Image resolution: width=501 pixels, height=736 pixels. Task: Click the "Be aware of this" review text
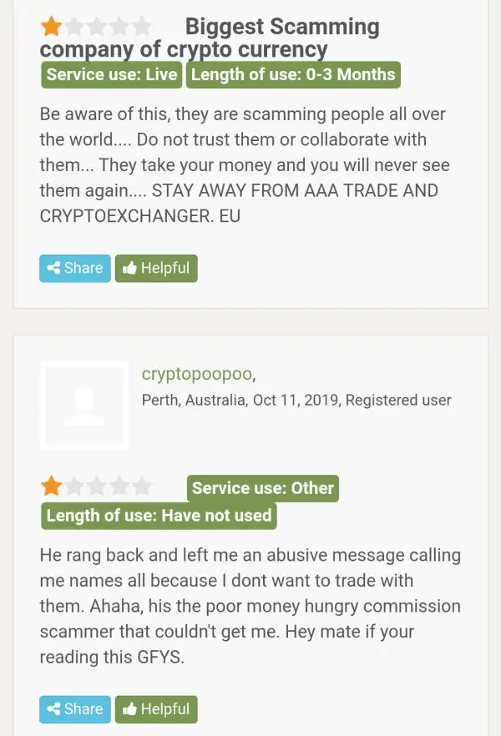coord(242,164)
